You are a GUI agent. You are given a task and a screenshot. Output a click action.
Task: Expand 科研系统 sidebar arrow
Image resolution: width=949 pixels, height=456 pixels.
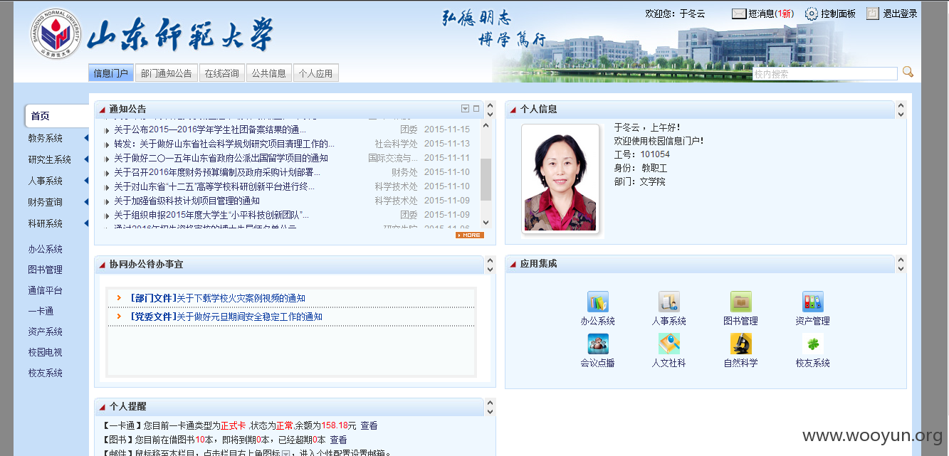pyautogui.click(x=86, y=223)
